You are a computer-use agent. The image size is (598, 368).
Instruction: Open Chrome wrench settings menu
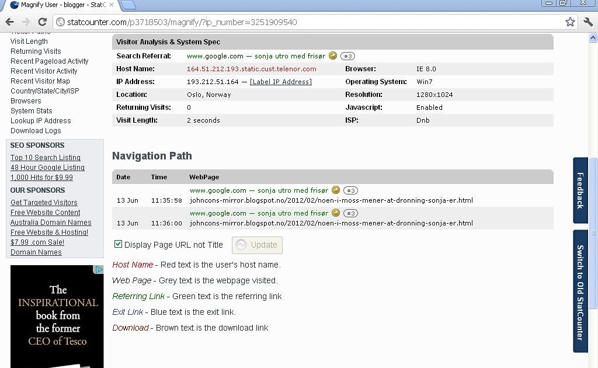click(x=589, y=22)
